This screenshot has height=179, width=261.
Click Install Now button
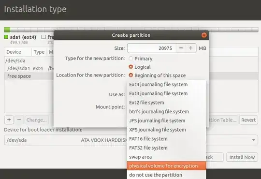[x=242, y=157]
